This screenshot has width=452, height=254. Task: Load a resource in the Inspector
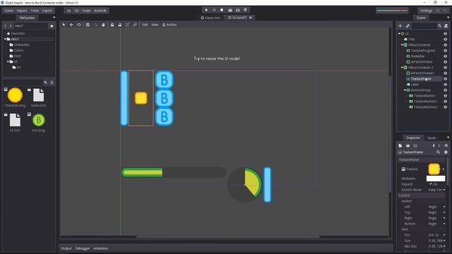click(x=408, y=146)
